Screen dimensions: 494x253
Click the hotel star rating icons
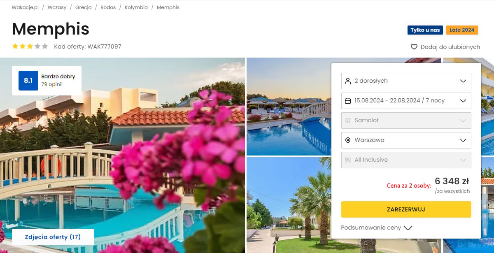[x=30, y=46]
